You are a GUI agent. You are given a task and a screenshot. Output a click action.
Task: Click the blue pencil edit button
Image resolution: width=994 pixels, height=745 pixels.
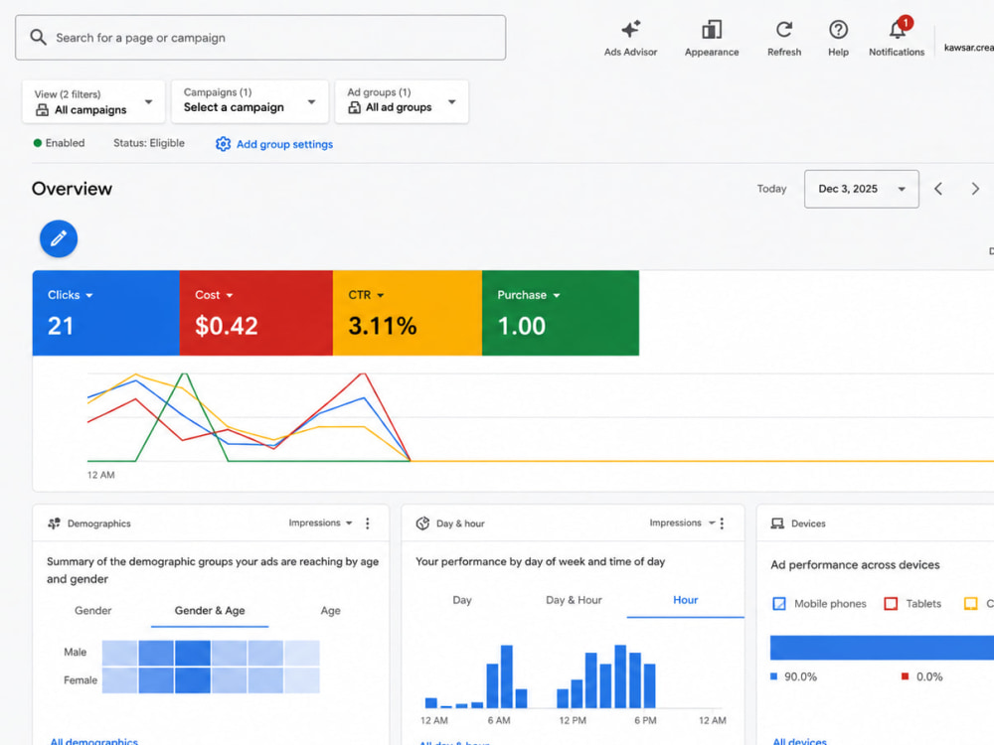pos(59,238)
